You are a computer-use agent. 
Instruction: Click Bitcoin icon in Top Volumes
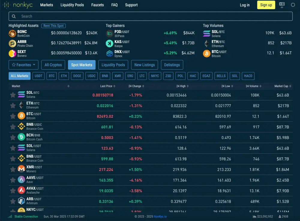pyautogui.click(x=207, y=54)
